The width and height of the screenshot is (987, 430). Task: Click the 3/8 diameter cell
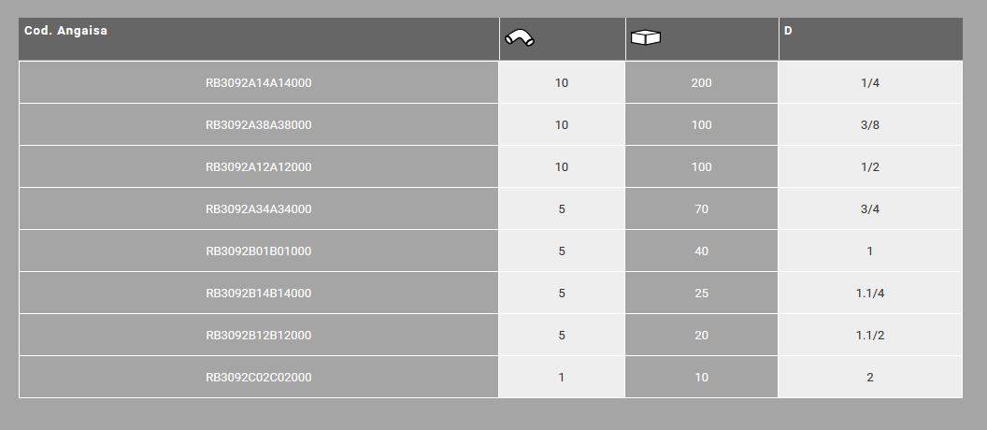[x=870, y=125]
